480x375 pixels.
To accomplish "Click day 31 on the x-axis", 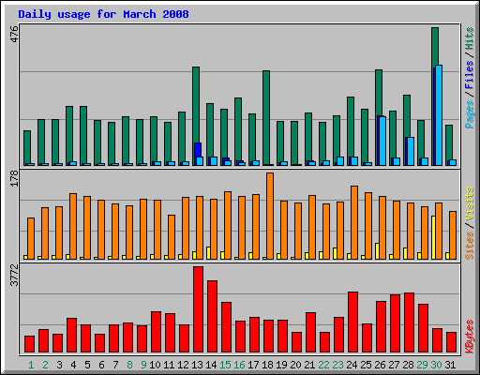I will (x=450, y=365).
